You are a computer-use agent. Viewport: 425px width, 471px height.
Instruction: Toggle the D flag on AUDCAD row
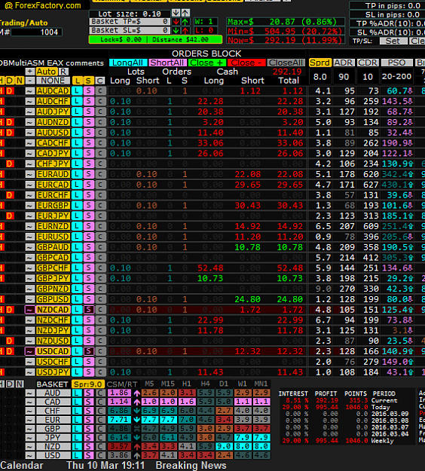10,91
